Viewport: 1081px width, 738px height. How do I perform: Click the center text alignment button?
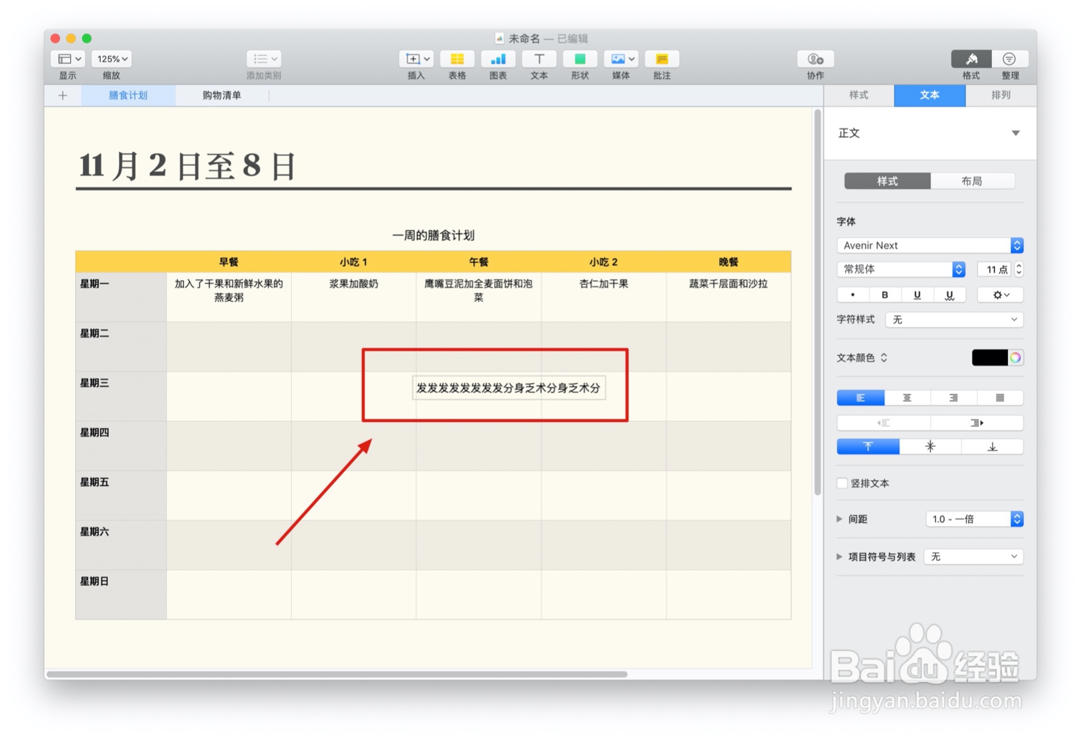point(907,398)
